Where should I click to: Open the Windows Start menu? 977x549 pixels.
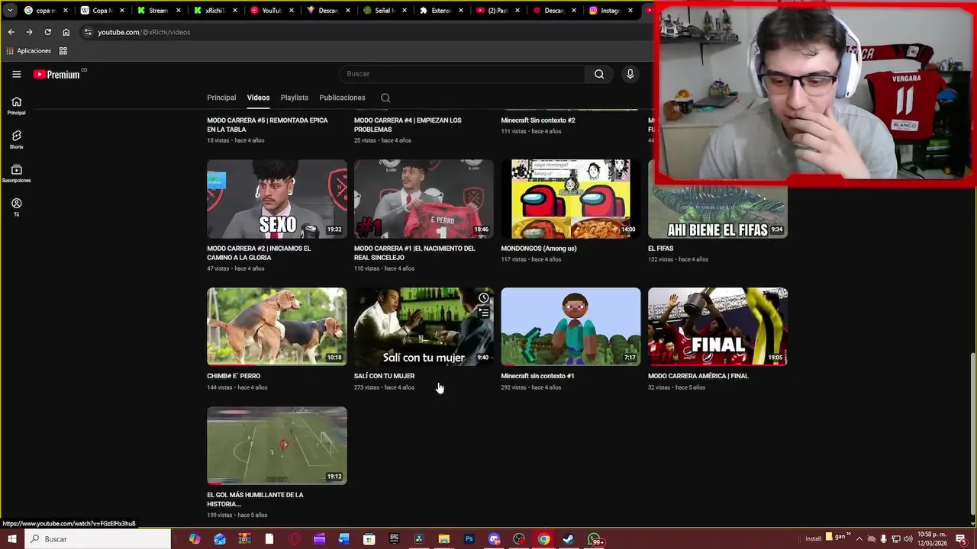click(12, 539)
